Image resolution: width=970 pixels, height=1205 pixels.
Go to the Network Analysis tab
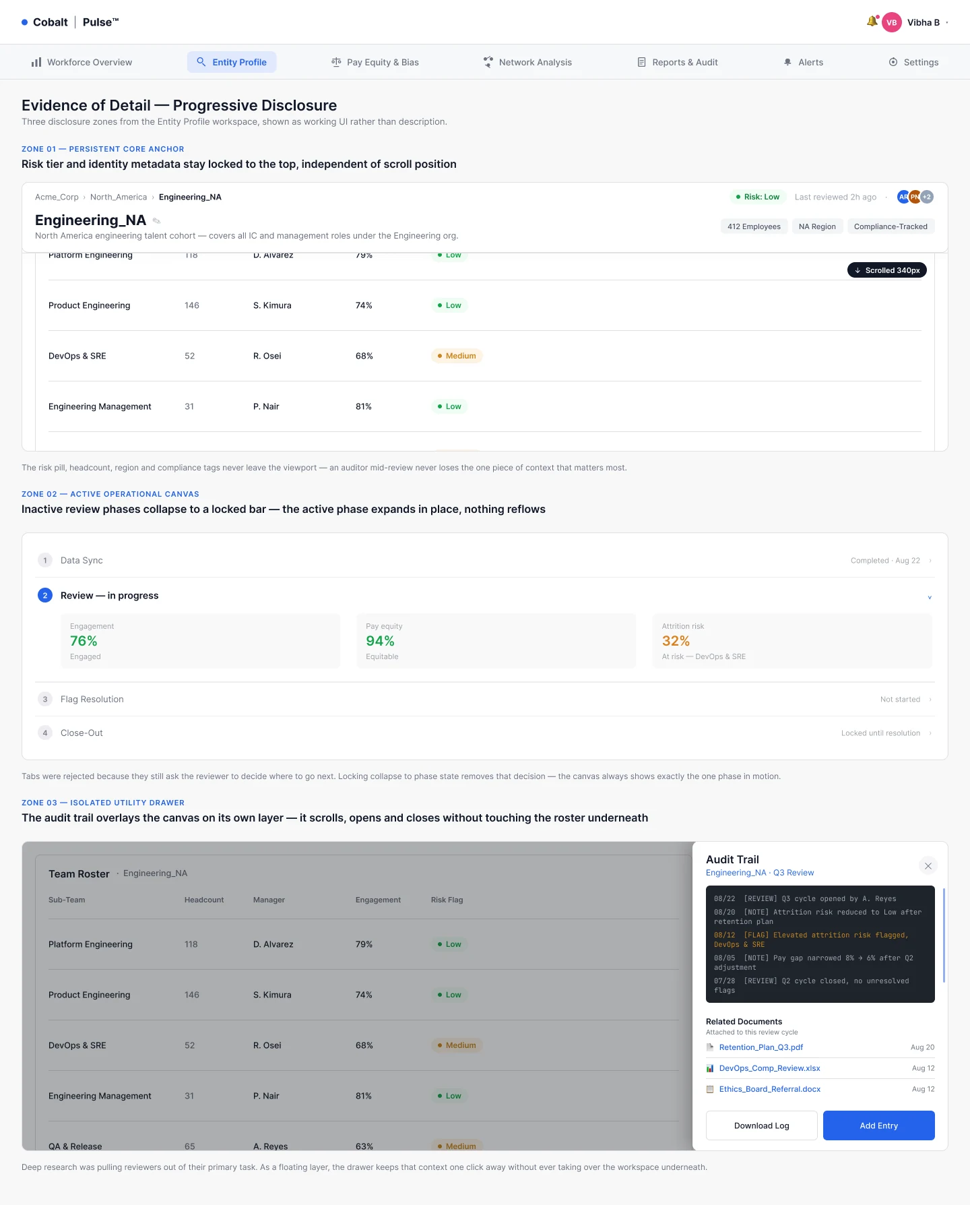point(527,62)
